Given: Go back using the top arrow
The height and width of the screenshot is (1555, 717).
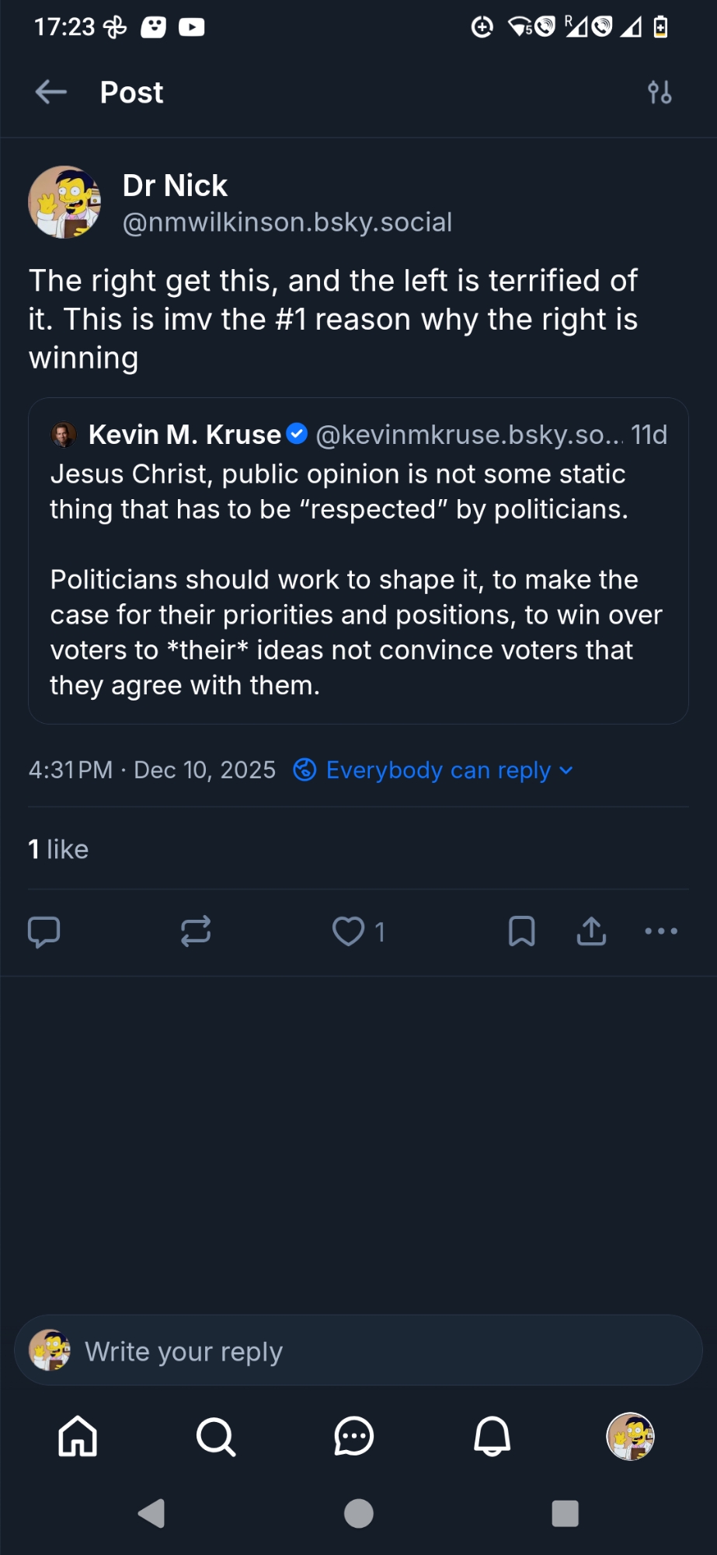Looking at the screenshot, I should tap(51, 92).
